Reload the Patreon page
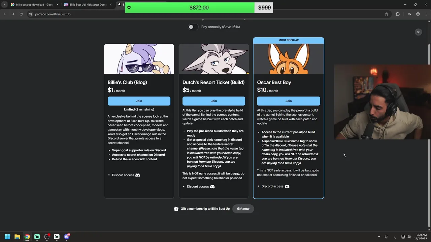The width and height of the screenshot is (431, 242). 21,14
